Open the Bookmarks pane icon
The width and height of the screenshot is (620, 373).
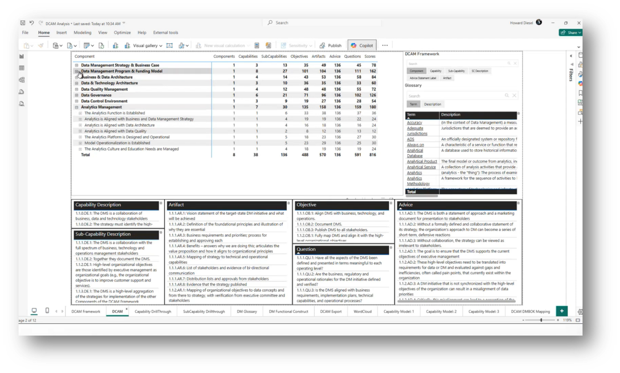point(580,93)
